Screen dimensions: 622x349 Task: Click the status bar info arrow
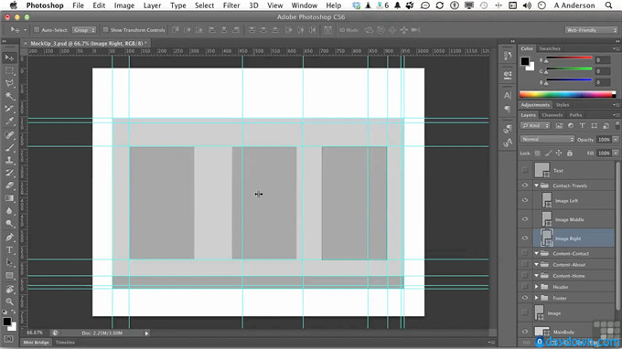(146, 333)
